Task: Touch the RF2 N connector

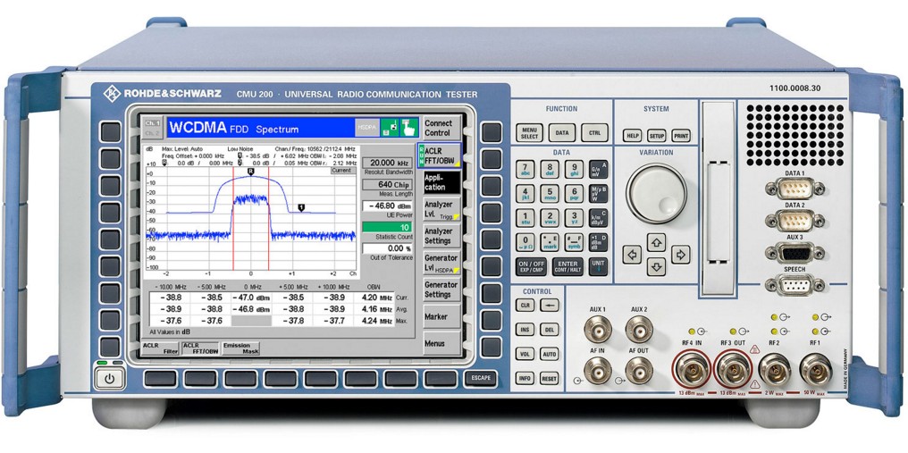Action: (x=775, y=369)
